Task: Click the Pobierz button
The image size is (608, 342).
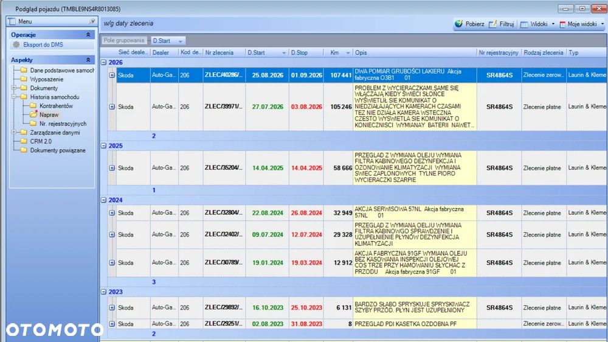Action: [x=469, y=24]
